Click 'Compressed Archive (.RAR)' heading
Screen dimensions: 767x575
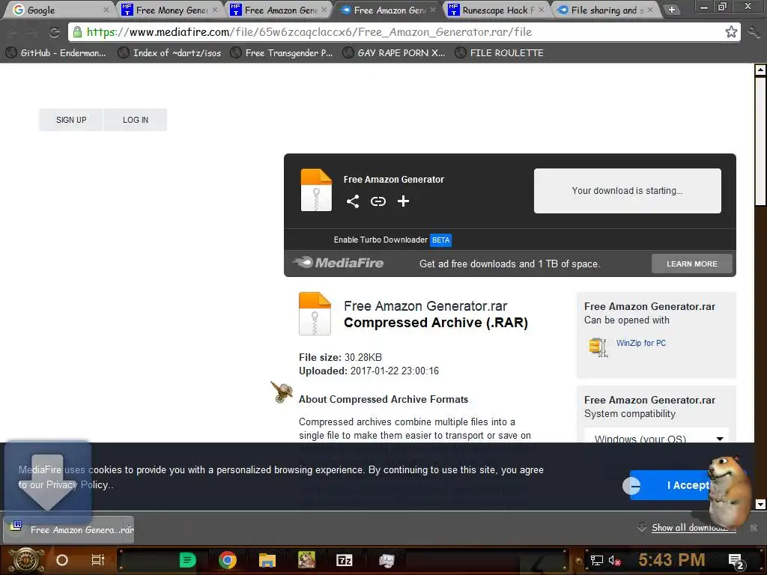[x=436, y=323]
